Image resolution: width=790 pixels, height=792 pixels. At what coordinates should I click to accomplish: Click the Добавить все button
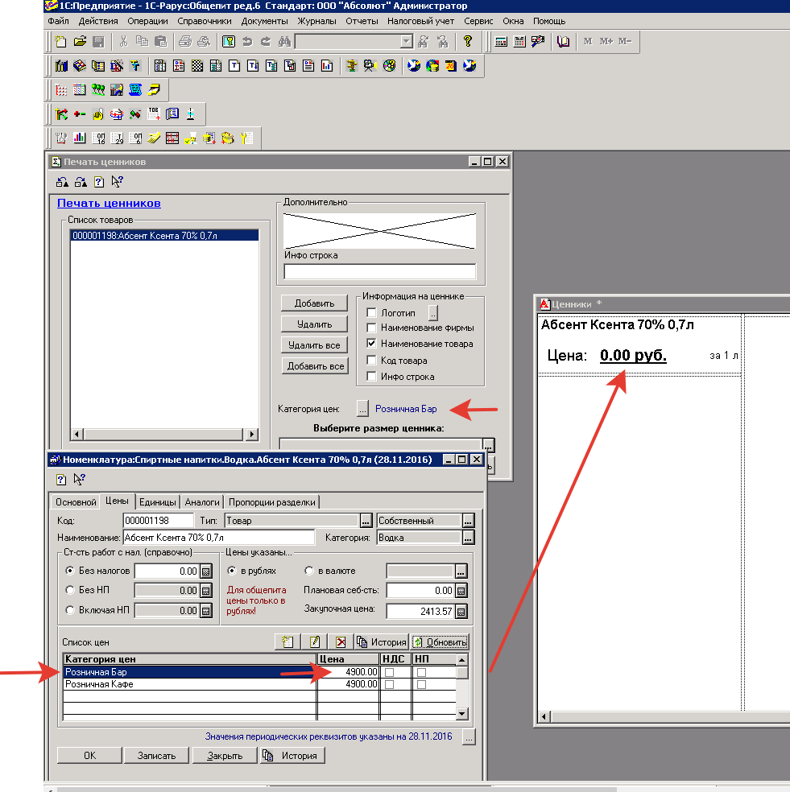pos(314,366)
